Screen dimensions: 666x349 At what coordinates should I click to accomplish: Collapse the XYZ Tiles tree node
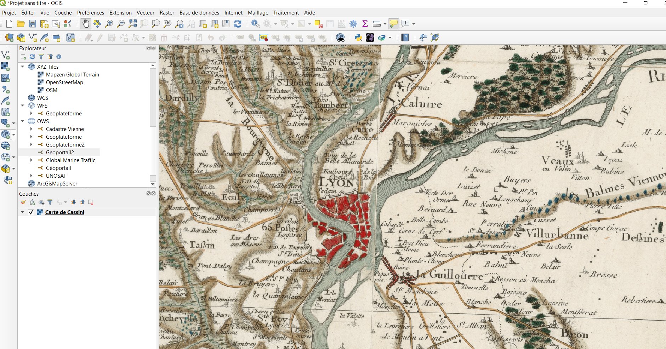coord(23,67)
